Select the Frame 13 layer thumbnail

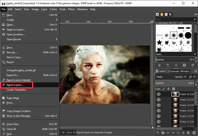pos(175,111)
